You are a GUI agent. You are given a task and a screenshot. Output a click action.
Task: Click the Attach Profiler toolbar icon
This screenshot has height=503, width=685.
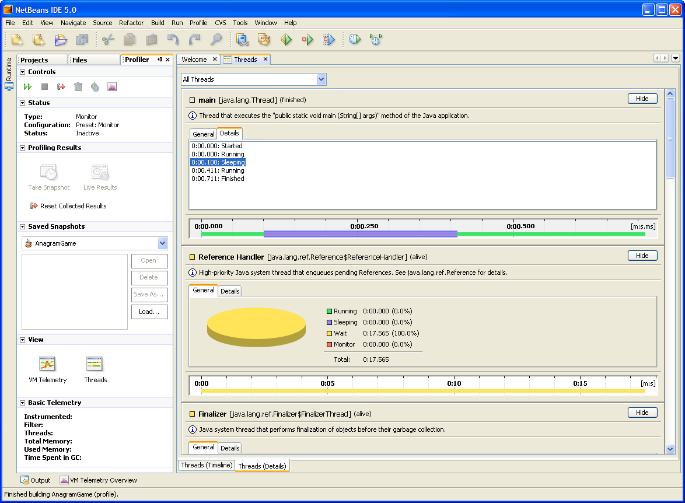tap(376, 39)
